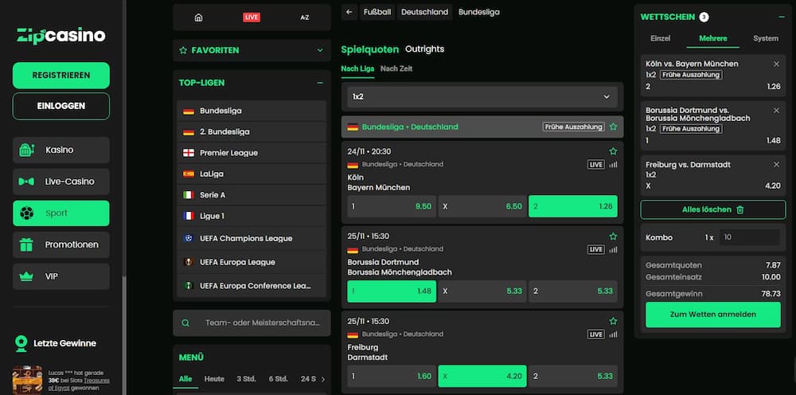Screen dimensions: 796x395
Task: Open the sportsbook home icon
Action: 198,18
